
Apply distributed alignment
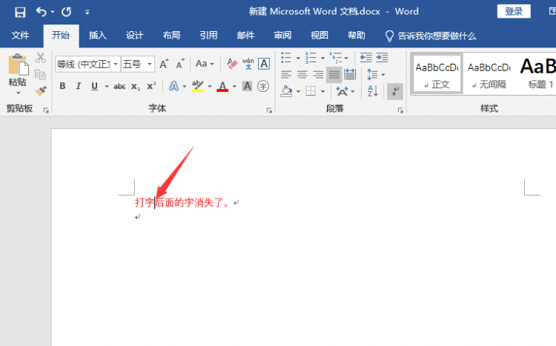[x=350, y=74]
